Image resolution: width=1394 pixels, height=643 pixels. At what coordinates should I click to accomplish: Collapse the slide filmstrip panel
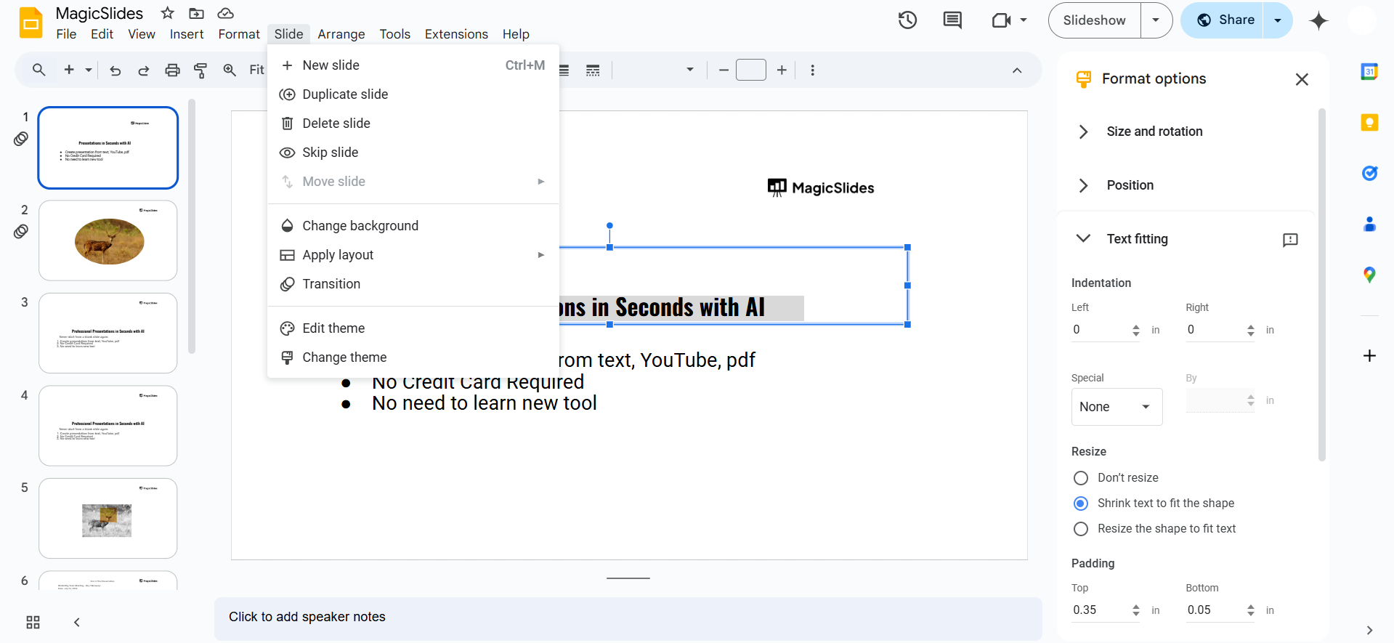click(x=76, y=622)
